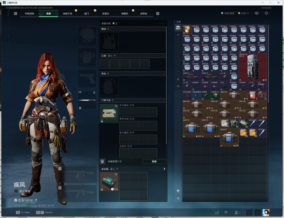
Task: Open the bar chart statistics icon
Action: point(217,212)
